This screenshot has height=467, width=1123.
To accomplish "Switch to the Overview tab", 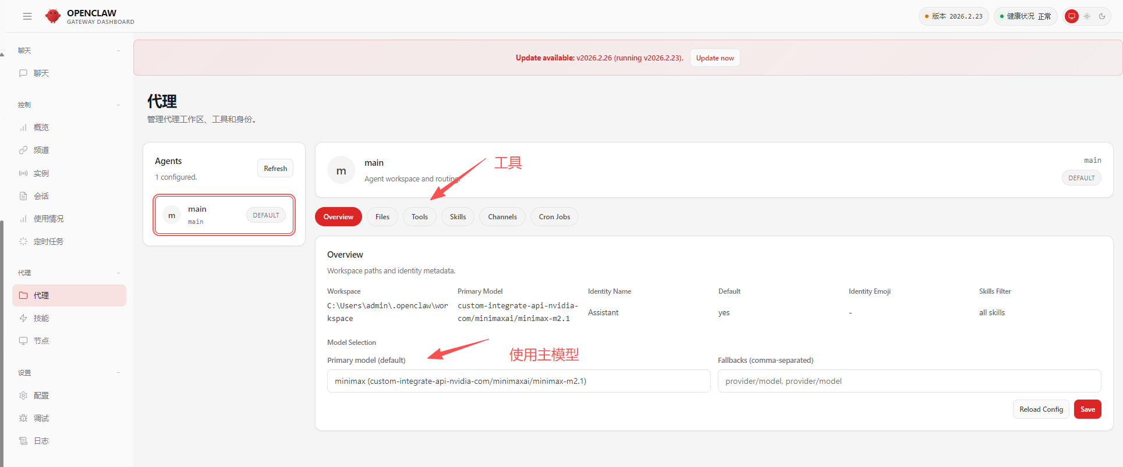I will [338, 217].
